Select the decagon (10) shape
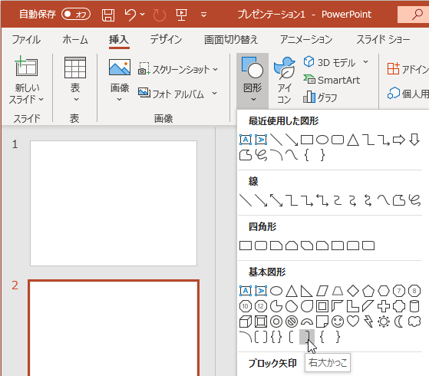 pyautogui.click(x=246, y=306)
